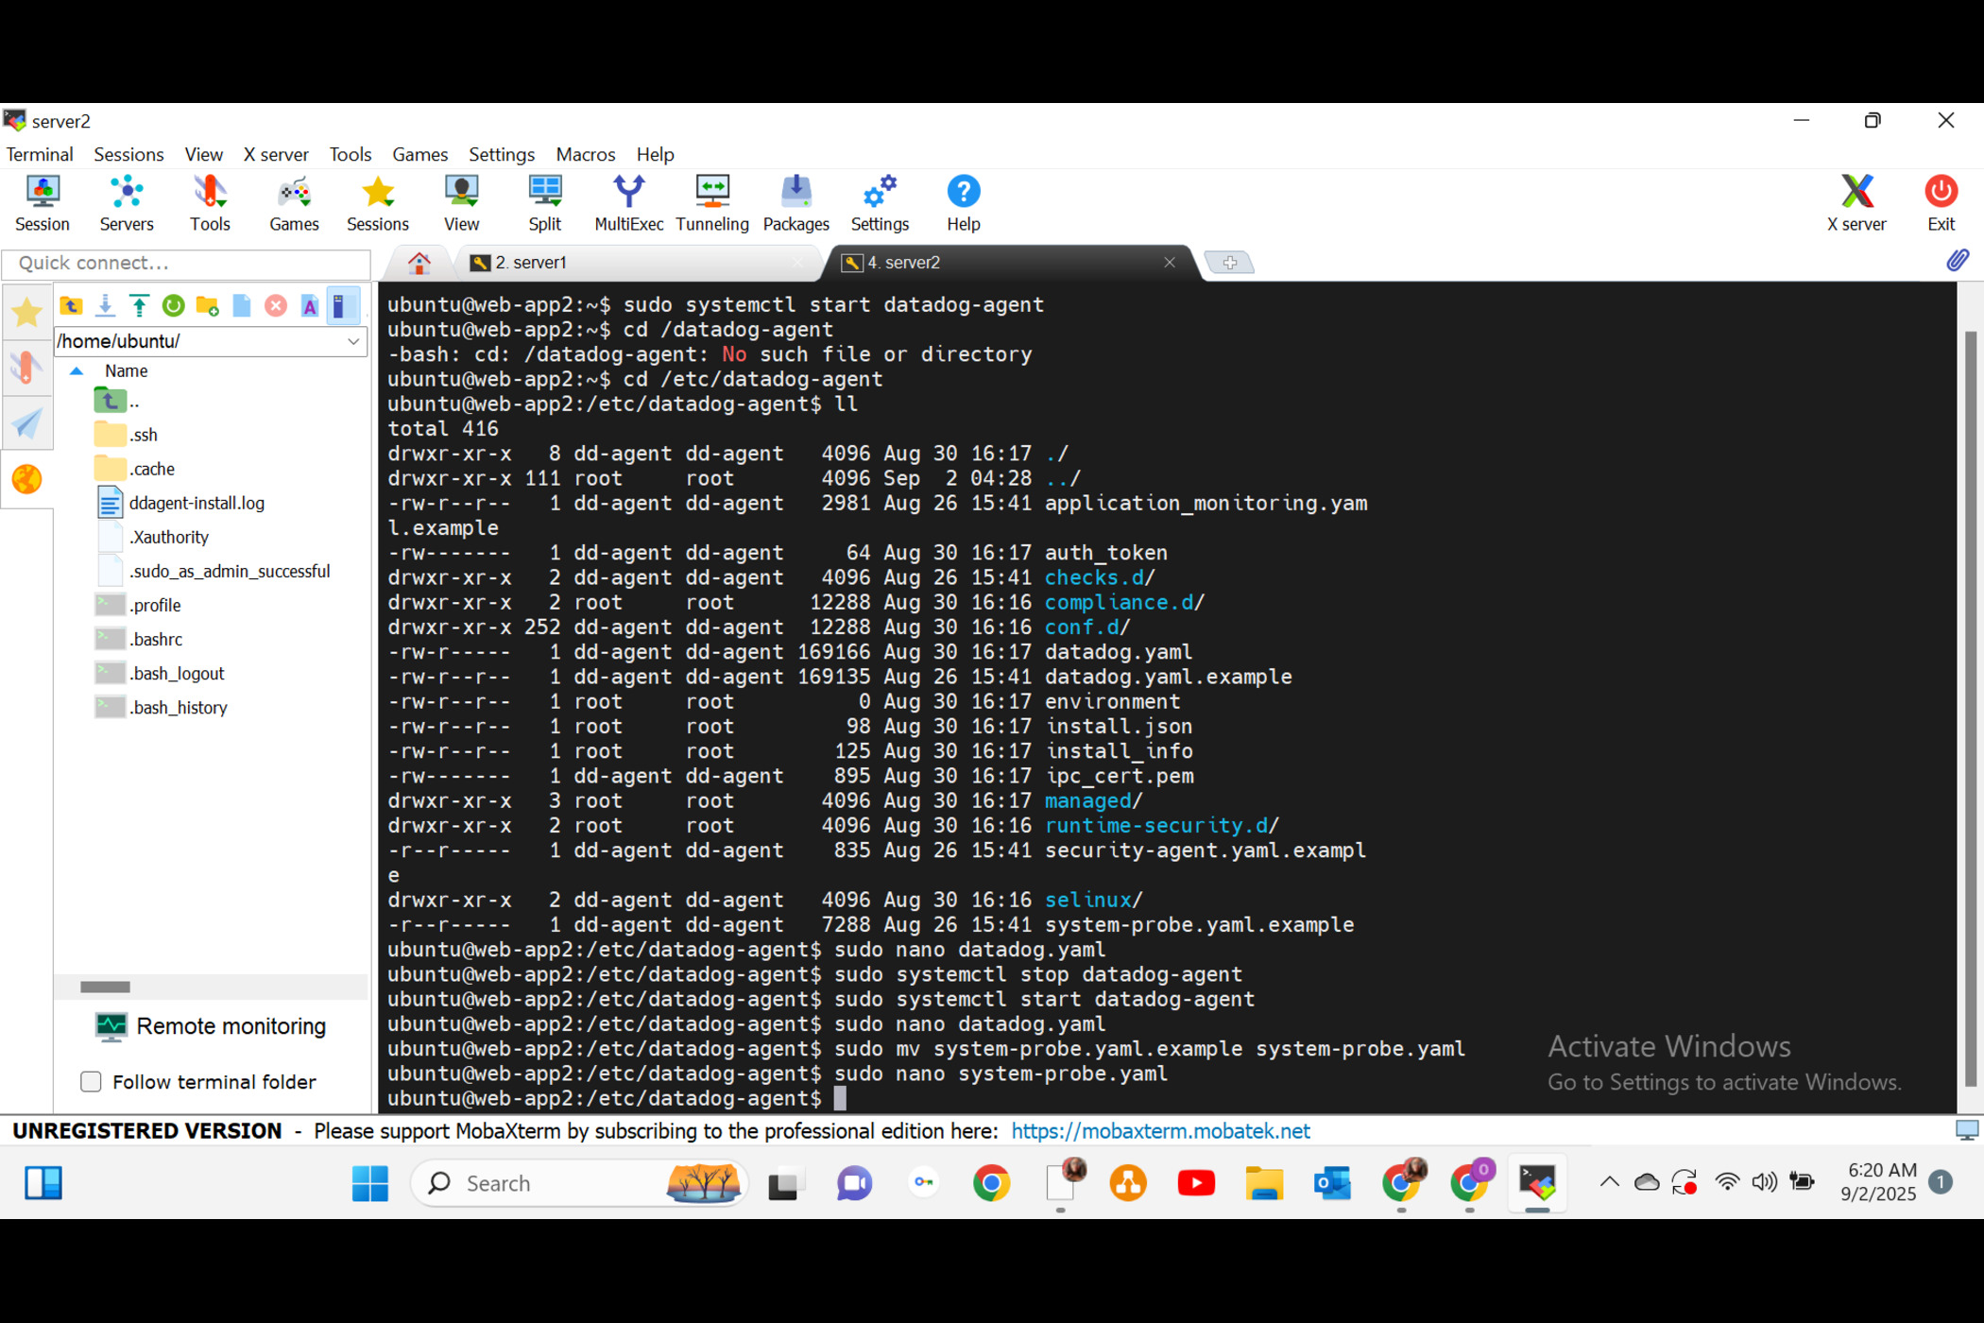The image size is (1984, 1323).
Task: Close the server2 tab
Action: 1170,263
